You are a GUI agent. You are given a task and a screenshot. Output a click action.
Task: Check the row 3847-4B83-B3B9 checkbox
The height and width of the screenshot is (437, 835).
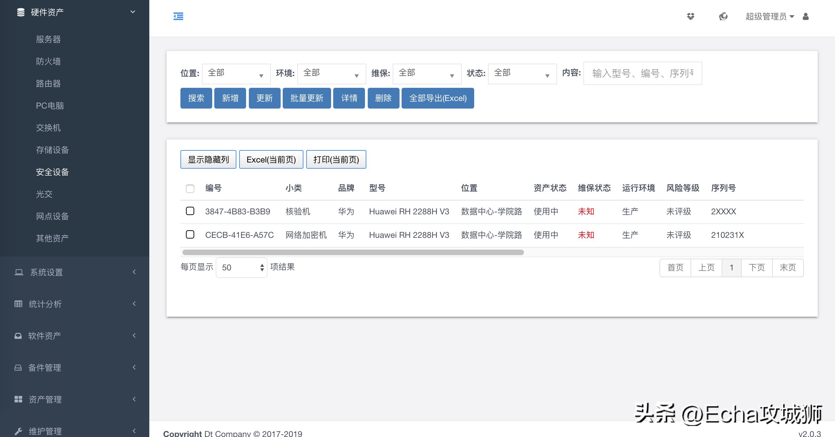pos(190,211)
